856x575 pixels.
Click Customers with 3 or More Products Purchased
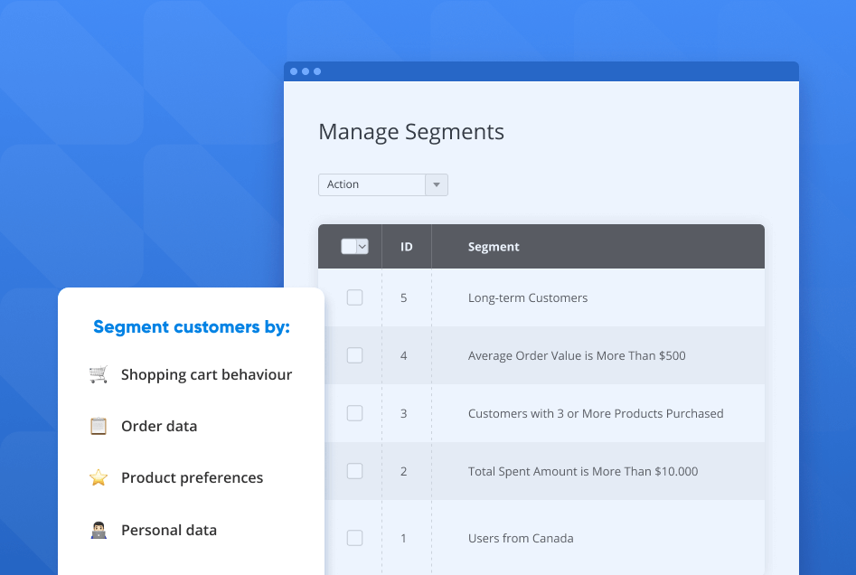[596, 413]
